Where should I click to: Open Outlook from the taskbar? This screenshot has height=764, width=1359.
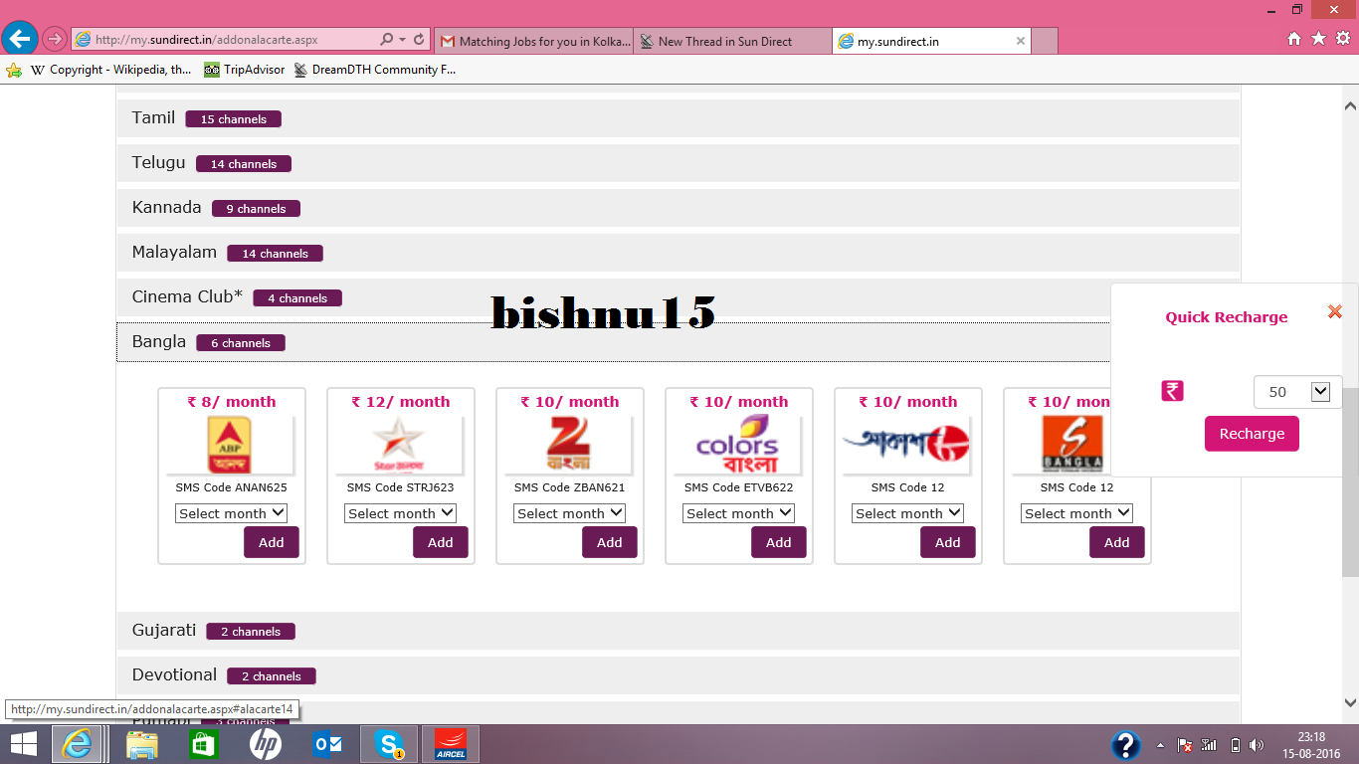pos(327,744)
